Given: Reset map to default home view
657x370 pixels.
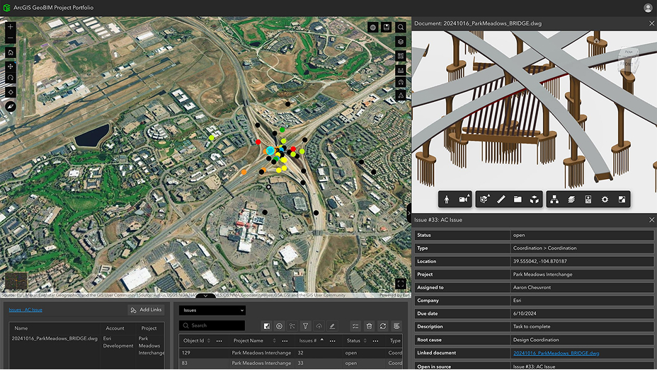Looking at the screenshot, I should click(11, 52).
